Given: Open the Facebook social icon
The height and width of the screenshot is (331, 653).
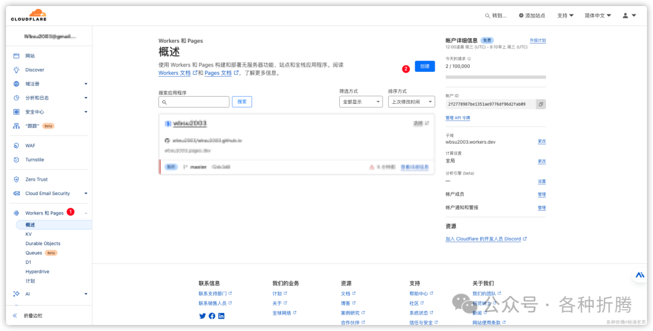Looking at the screenshot, I should (x=212, y=316).
